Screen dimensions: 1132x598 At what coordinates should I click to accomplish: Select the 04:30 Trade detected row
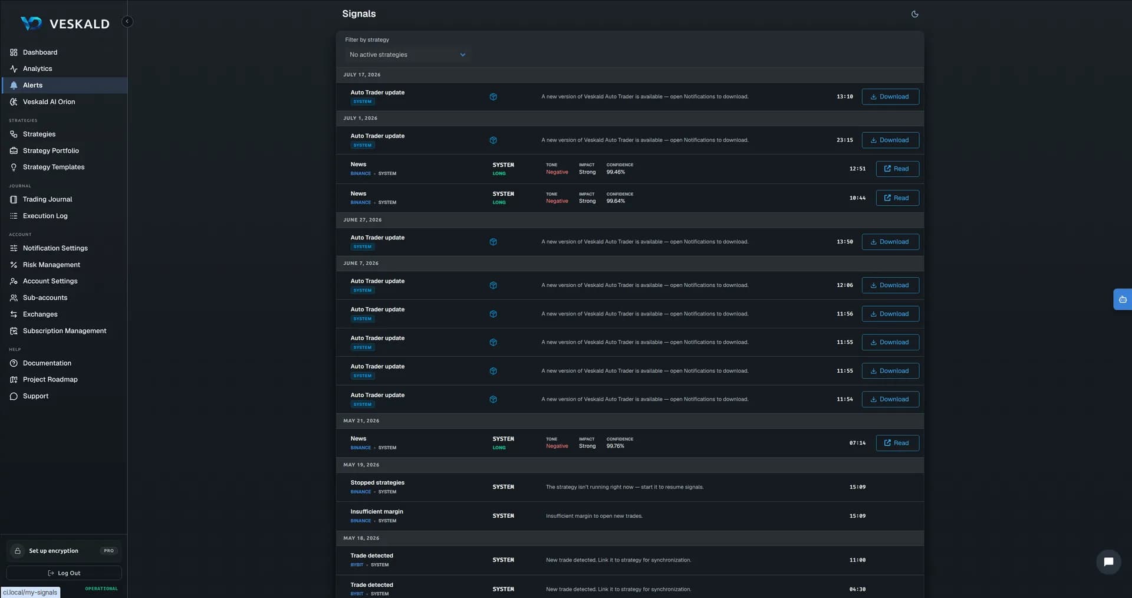[x=630, y=587]
